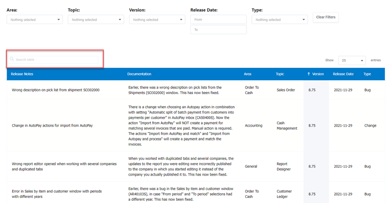This screenshot has width=392, height=203.
Task: Click documentation text about duplicated tabs
Action: [181, 167]
